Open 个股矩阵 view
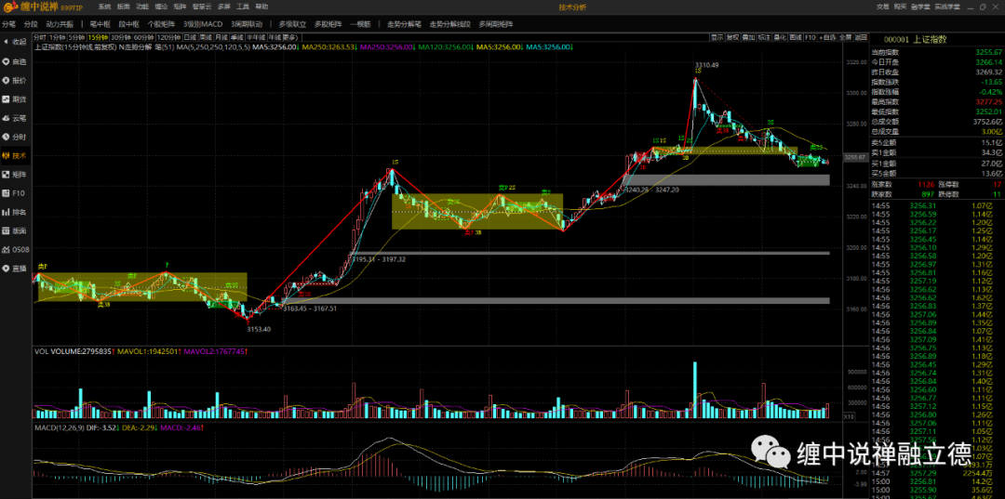 click(x=161, y=24)
